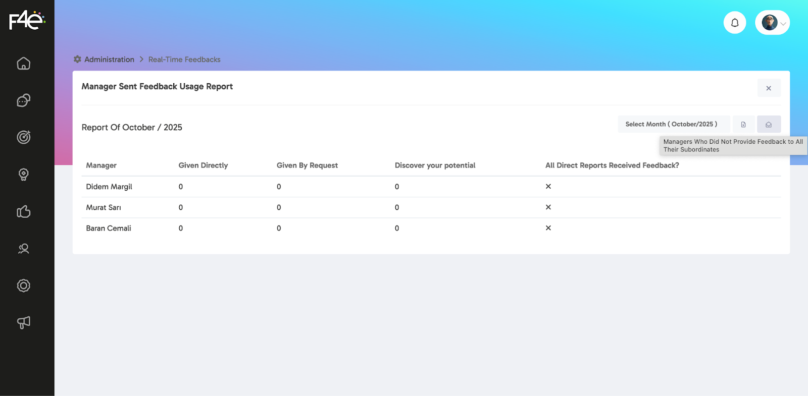
Task: Open the notifications bell
Action: 735,23
